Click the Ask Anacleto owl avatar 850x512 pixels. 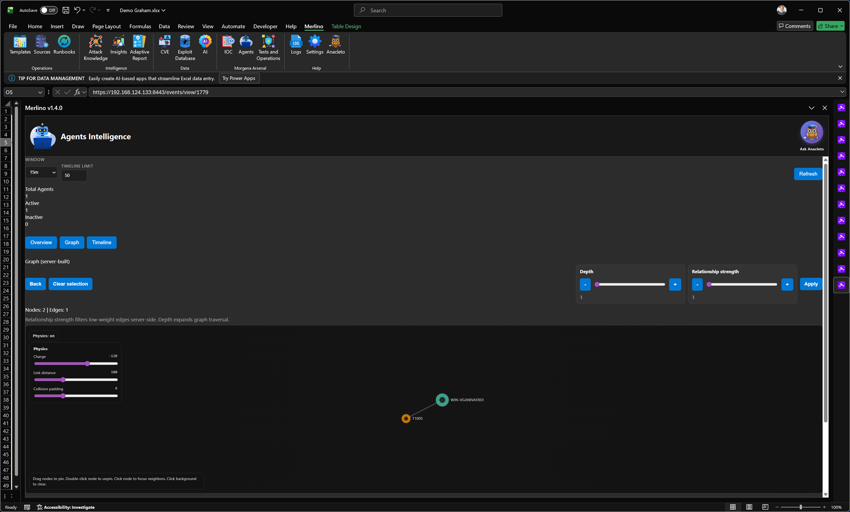click(811, 132)
